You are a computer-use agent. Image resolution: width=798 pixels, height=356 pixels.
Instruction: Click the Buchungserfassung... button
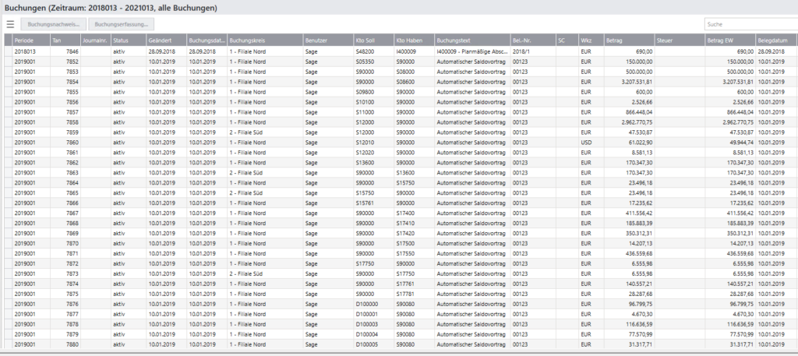click(121, 24)
